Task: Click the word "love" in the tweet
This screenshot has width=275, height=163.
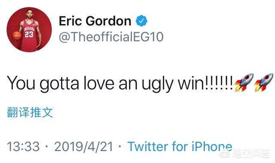Action: tap(99, 82)
